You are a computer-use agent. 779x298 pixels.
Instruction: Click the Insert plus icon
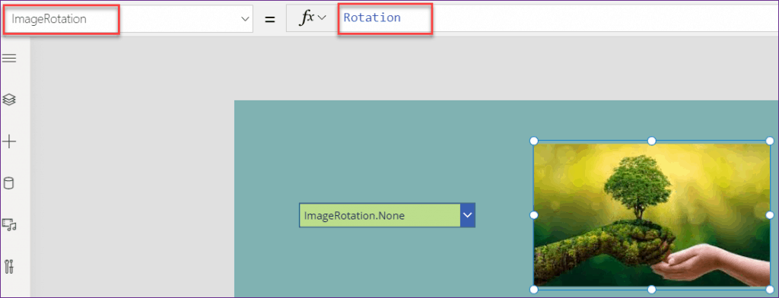[x=9, y=142]
